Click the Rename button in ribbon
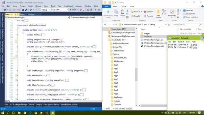204x115 pixels. pos(149,16)
